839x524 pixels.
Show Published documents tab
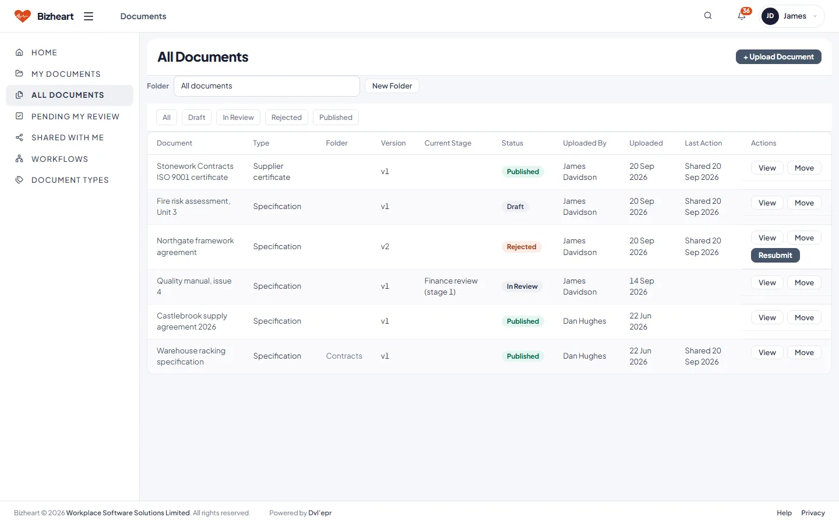point(336,118)
